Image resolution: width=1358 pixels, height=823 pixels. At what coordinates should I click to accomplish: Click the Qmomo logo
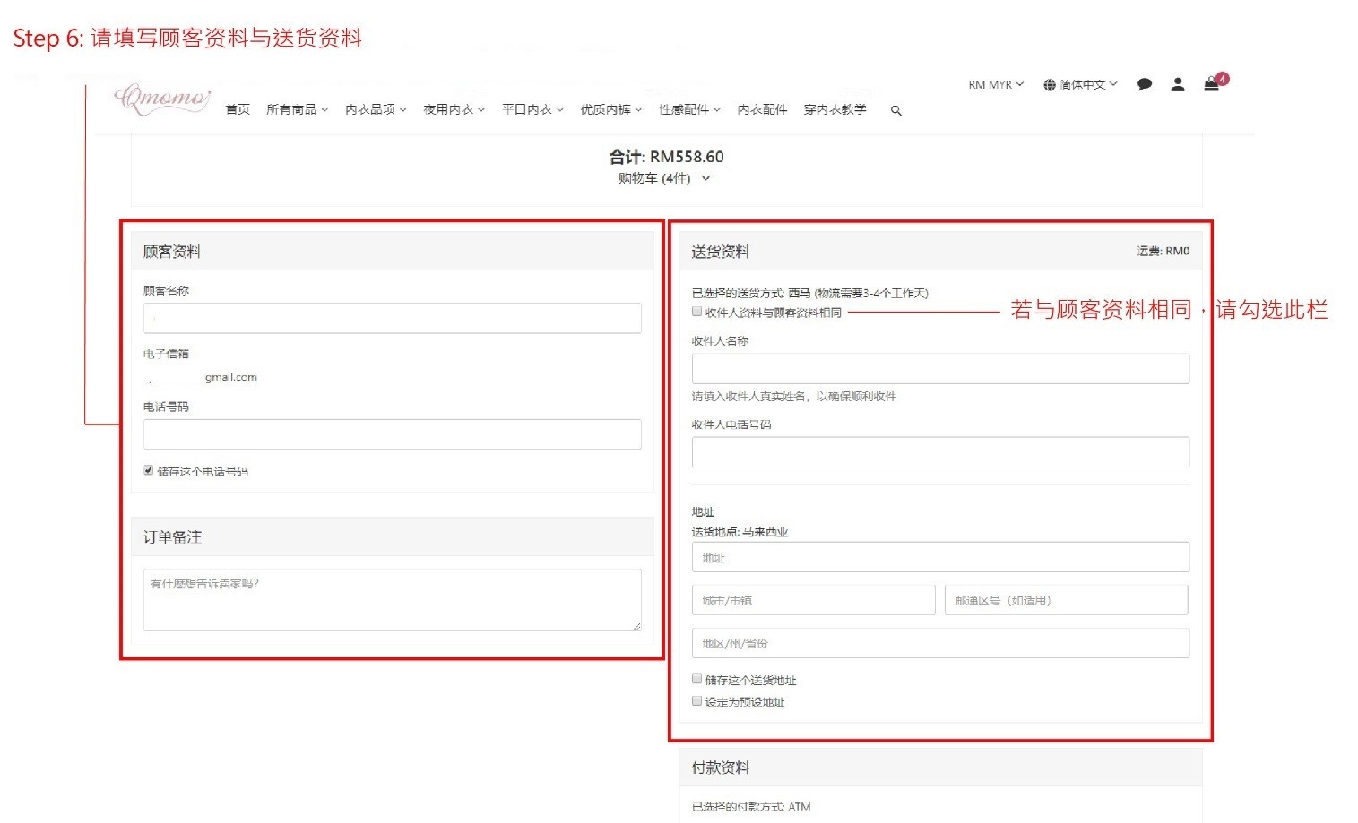(x=161, y=98)
